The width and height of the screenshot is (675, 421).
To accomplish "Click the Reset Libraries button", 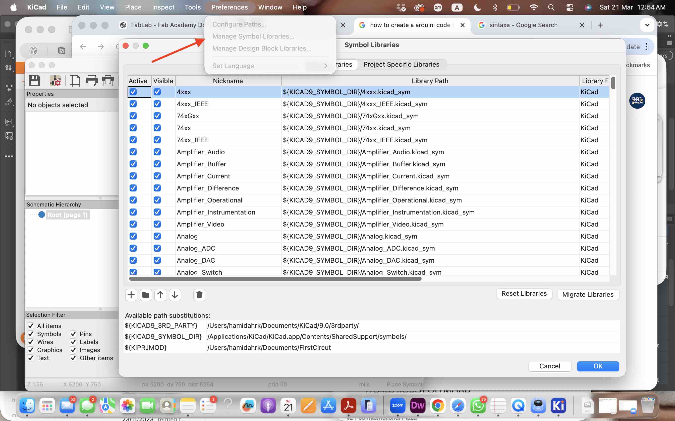I will click(x=524, y=293).
